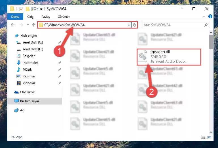The height and width of the screenshot is (148, 218).
Task: Click the 192 öğe status text
Action: (x=16, y=137)
